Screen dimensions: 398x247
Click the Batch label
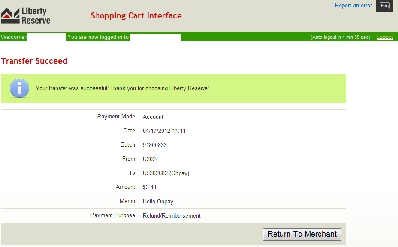click(128, 144)
